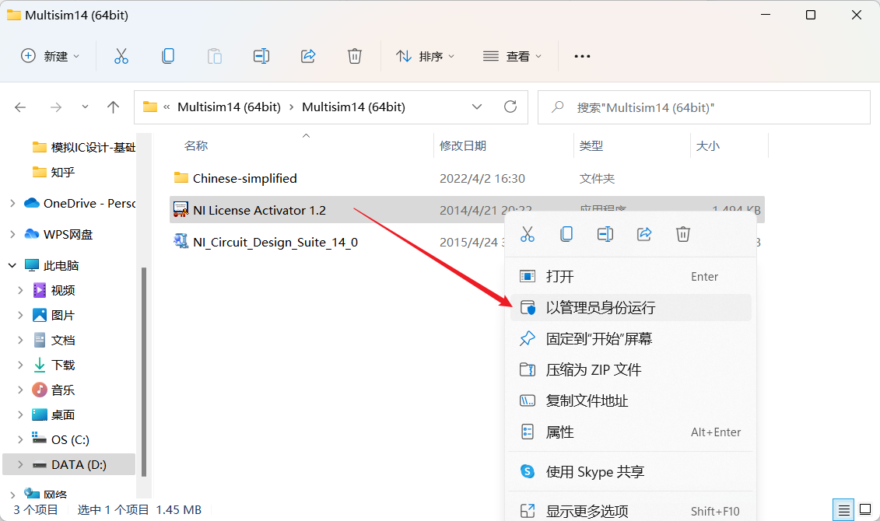The width and height of the screenshot is (880, 521).
Task: Click the Paste icon on the toolbar
Action: click(214, 55)
